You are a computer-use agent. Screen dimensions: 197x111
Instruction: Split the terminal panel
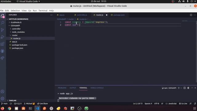[184, 88]
